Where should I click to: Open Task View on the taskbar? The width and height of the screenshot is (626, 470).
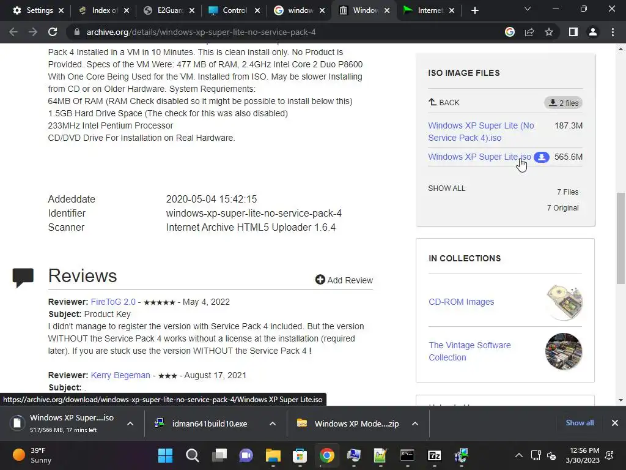[219, 455]
